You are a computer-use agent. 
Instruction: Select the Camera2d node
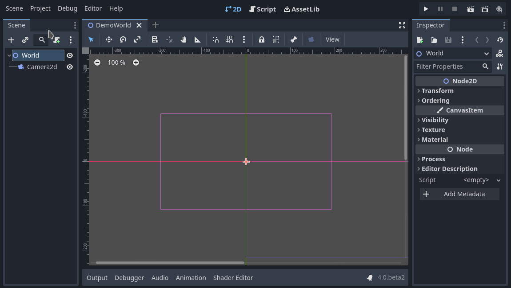tap(42, 66)
